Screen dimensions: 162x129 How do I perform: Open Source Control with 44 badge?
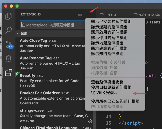point(9,45)
